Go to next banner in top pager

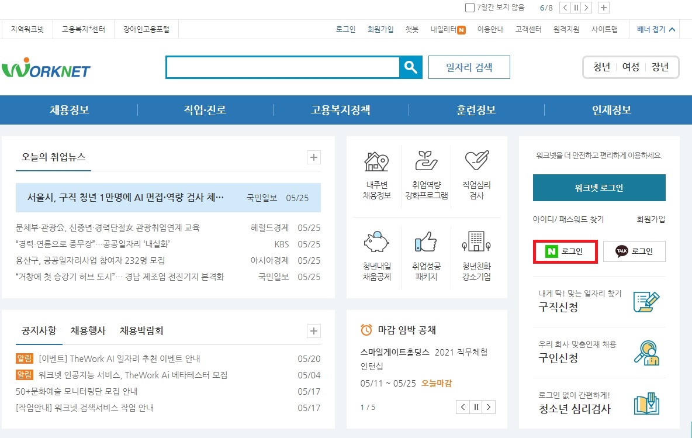point(587,8)
